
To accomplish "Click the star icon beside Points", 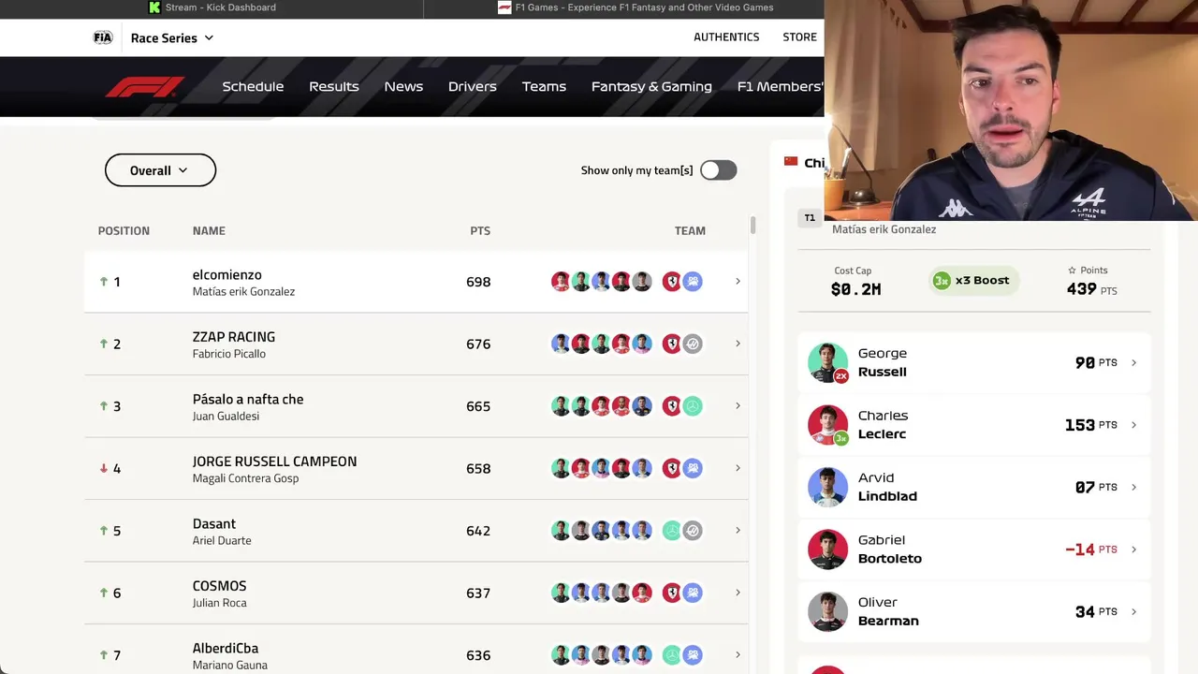I will coord(1072,271).
